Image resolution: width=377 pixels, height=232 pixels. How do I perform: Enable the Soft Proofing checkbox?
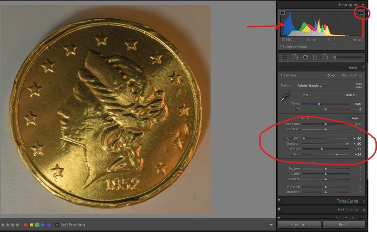point(57,225)
